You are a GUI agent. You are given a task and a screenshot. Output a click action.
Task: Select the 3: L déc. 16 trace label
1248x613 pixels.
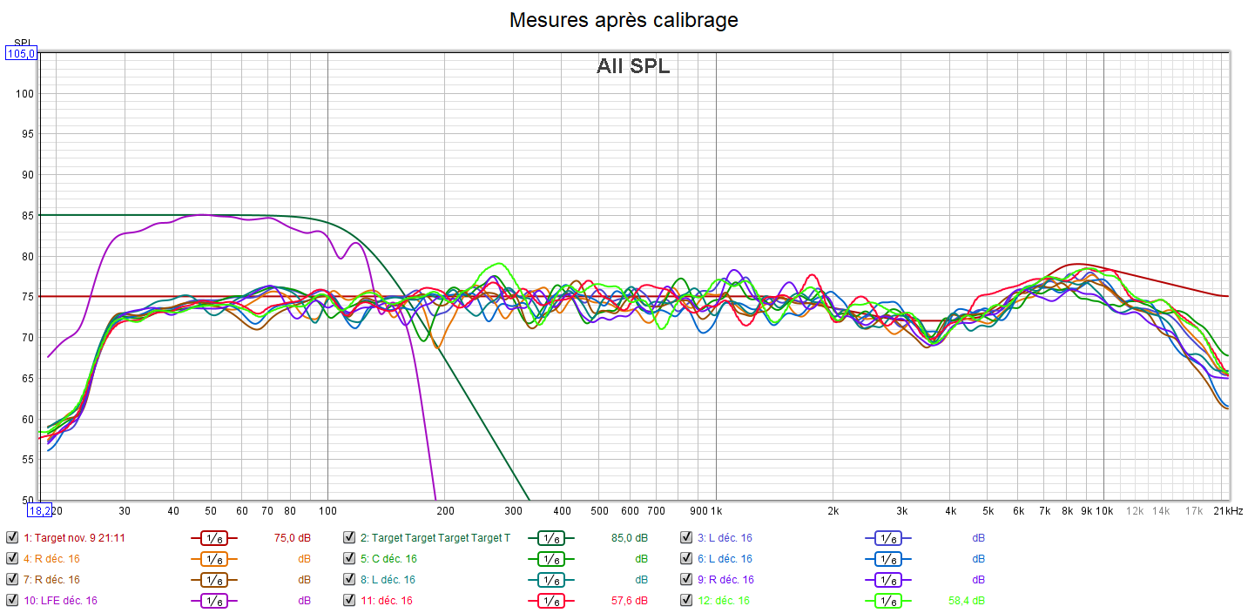tap(725, 538)
